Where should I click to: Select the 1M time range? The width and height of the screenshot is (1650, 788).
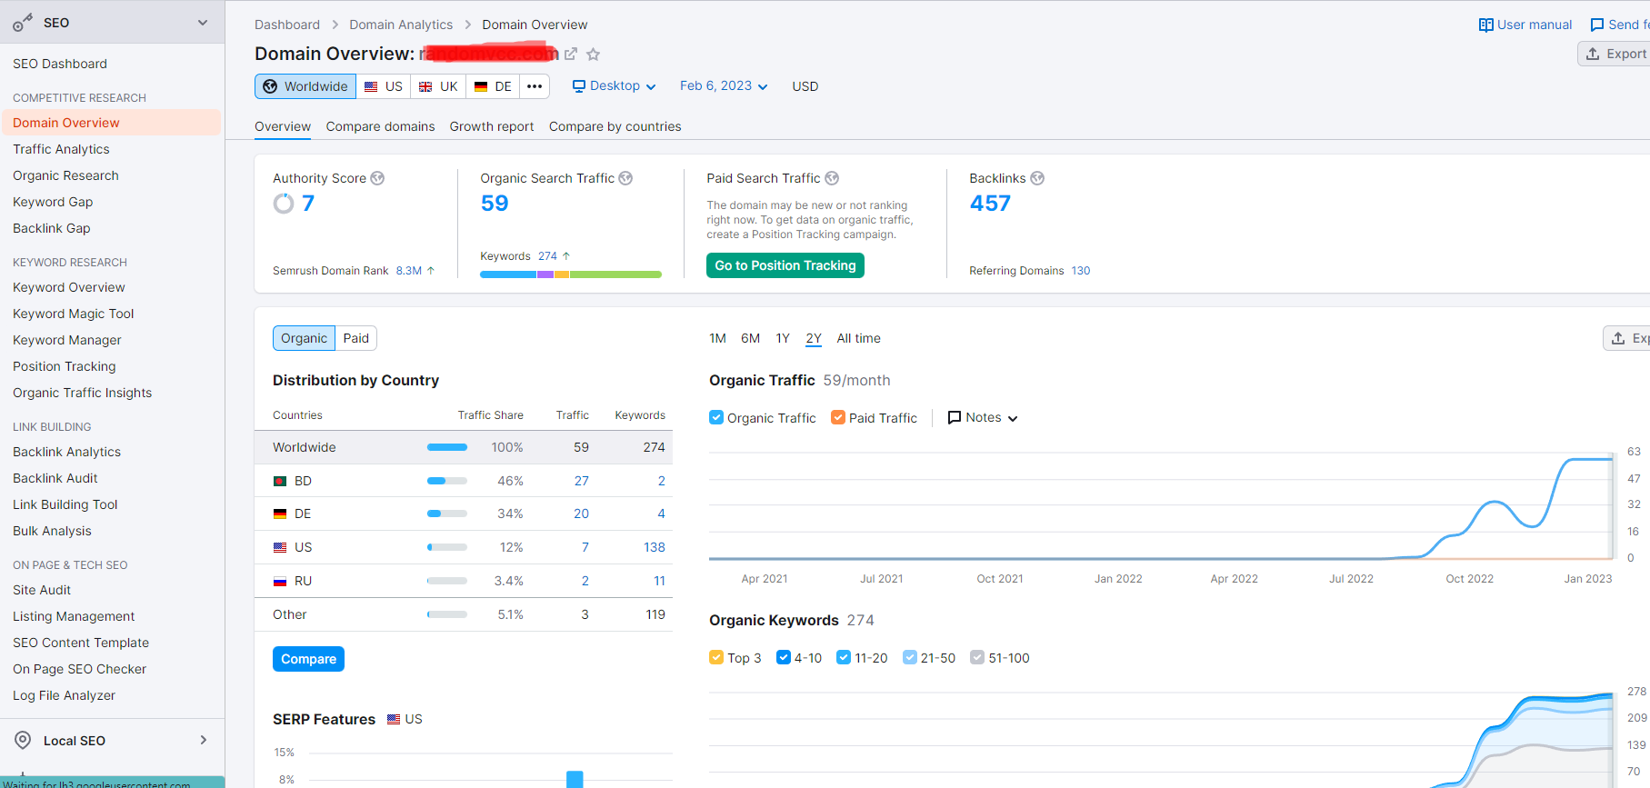pyautogui.click(x=717, y=338)
